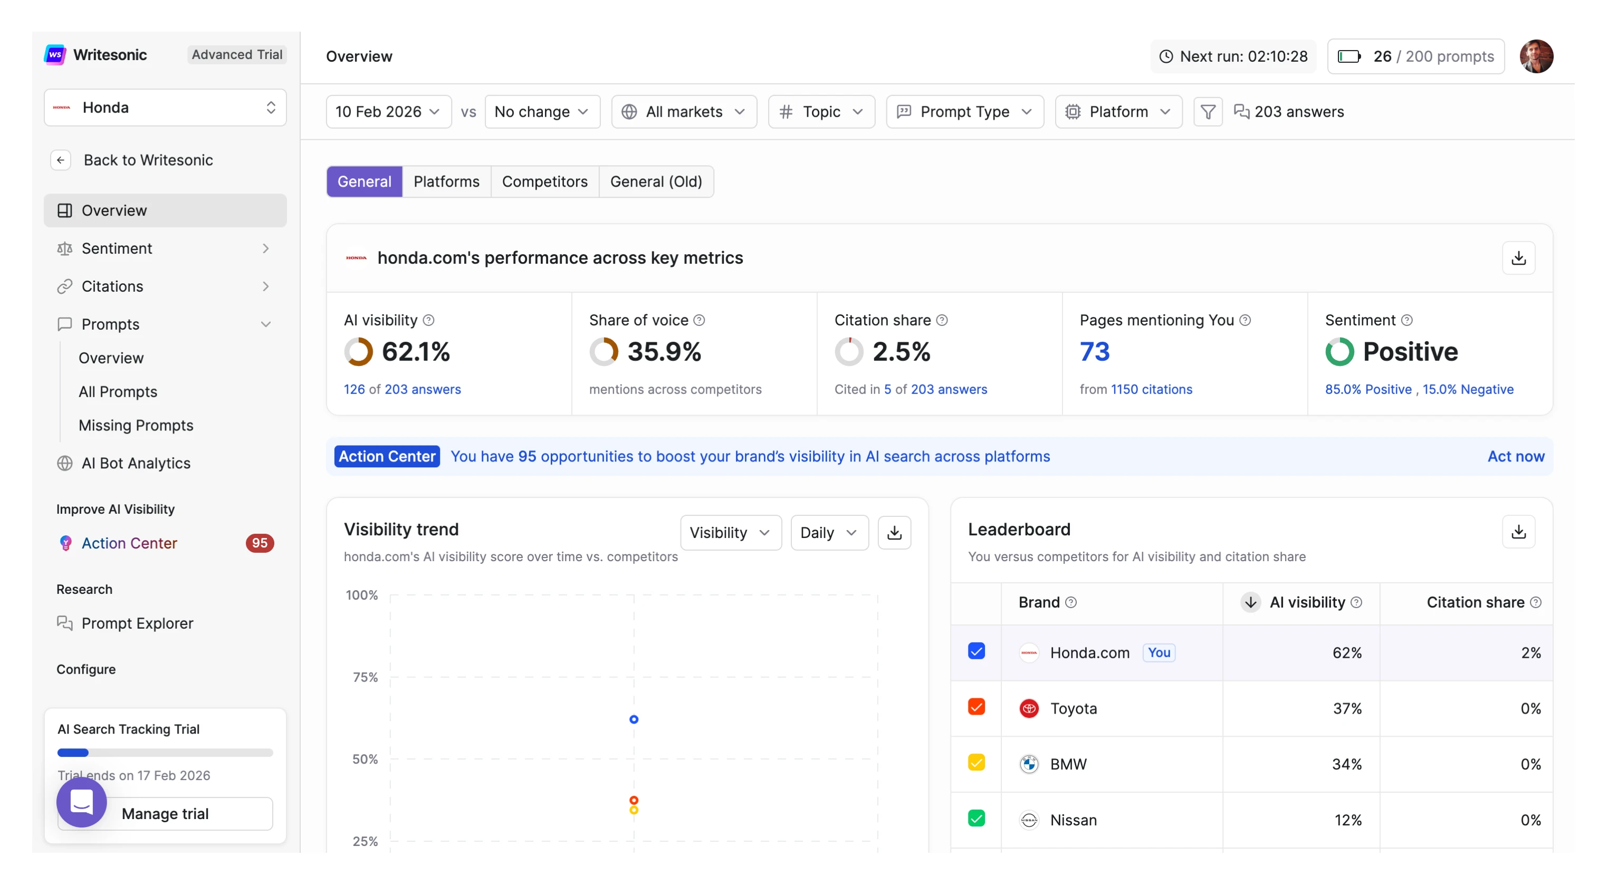
Task: Toggle the BMW competitor checkbox
Action: coord(977,763)
